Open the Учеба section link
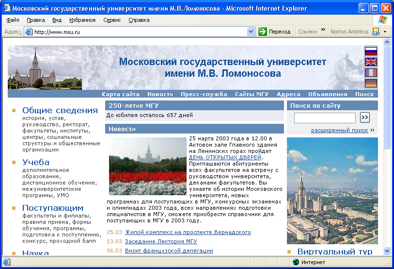Image resolution: width=394 pixels, height=269 pixels. pos(36,162)
